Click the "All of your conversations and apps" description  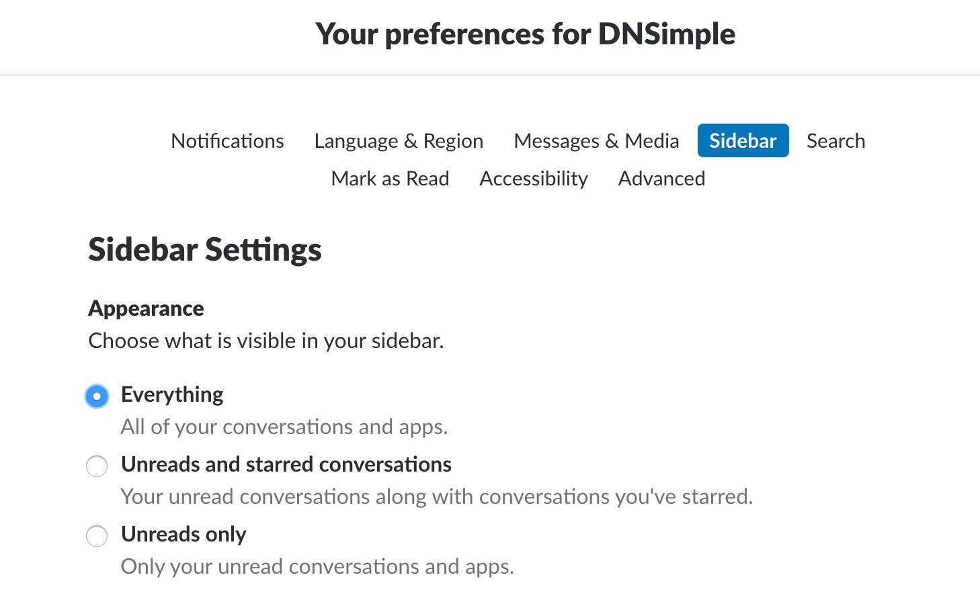coord(284,427)
